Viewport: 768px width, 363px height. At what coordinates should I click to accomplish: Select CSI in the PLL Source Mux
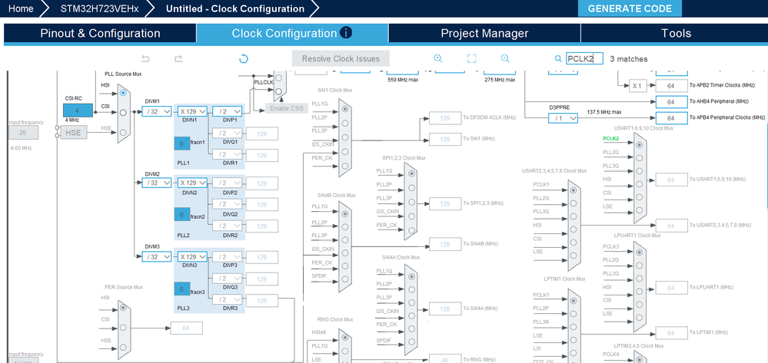(123, 113)
